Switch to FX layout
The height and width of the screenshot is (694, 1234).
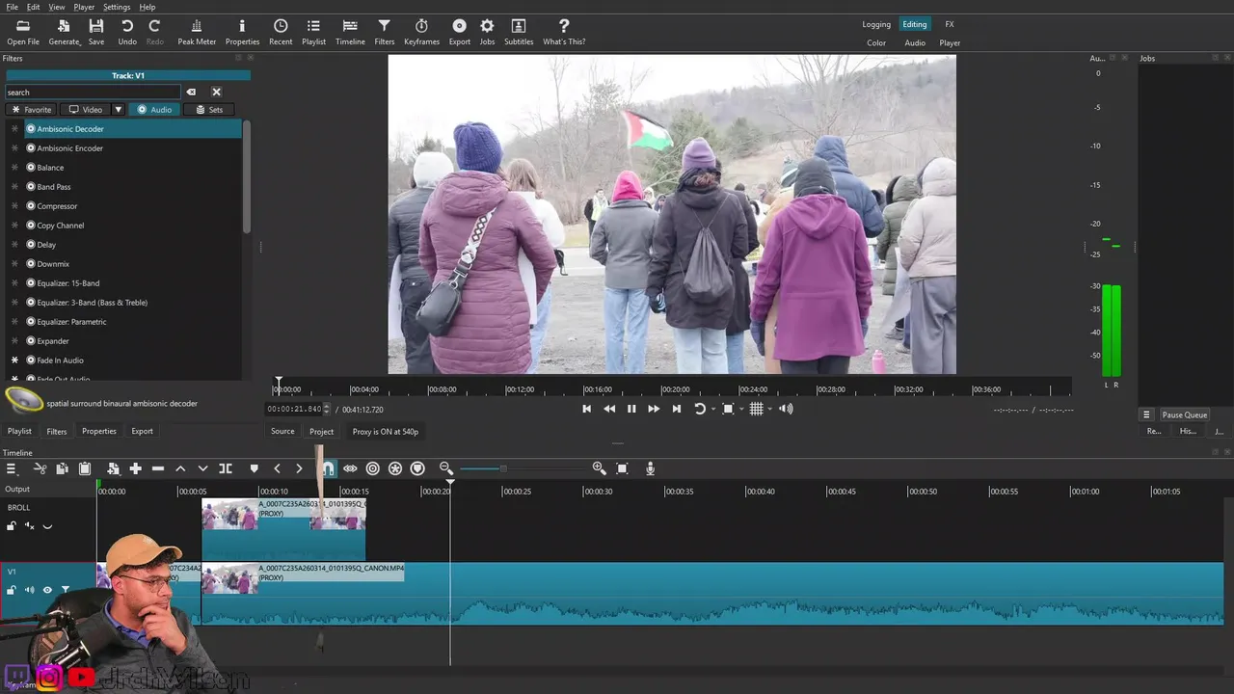point(950,24)
